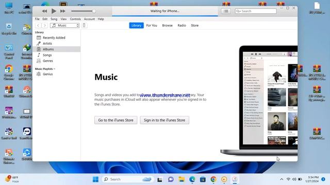This screenshot has width=330, height=185.
Task: Click the taskbar Search box
Action: pos(128,179)
